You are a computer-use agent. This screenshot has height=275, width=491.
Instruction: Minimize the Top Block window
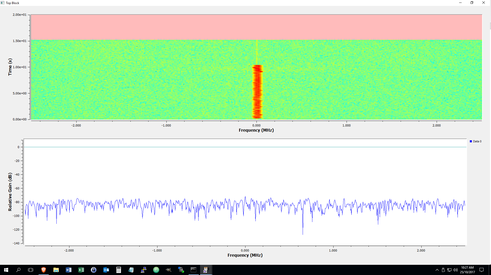click(x=460, y=3)
